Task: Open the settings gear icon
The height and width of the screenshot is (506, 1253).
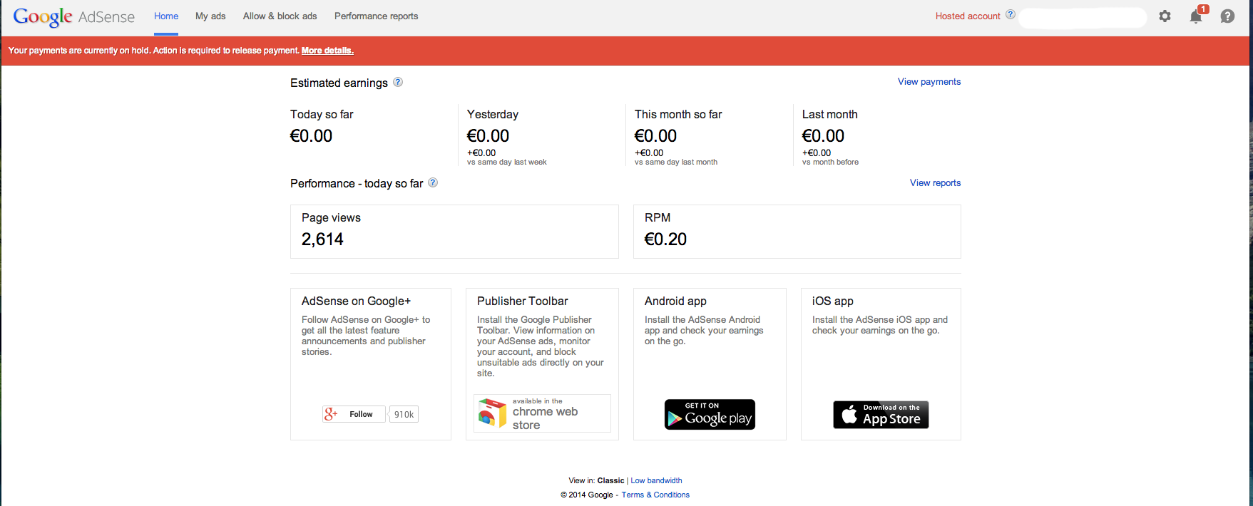Action: pos(1165,16)
